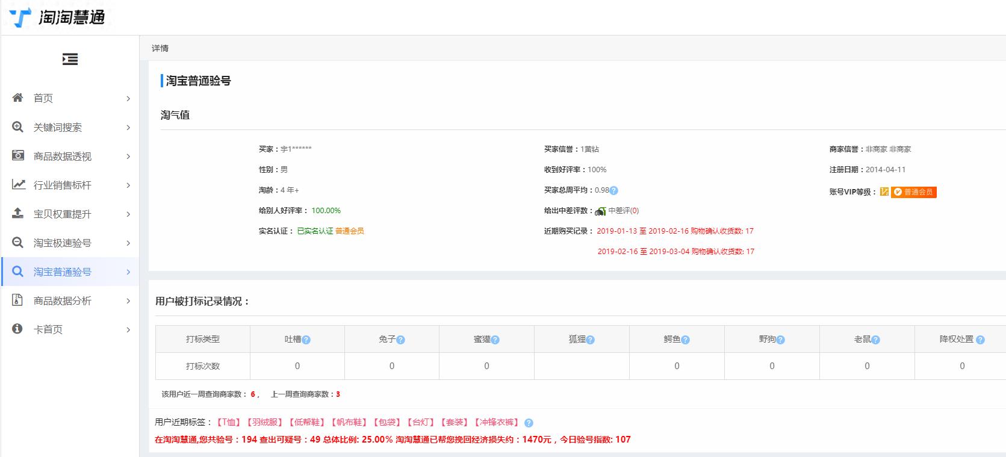Click the help icon after the 冲锋衣裤 tag

tap(529, 423)
